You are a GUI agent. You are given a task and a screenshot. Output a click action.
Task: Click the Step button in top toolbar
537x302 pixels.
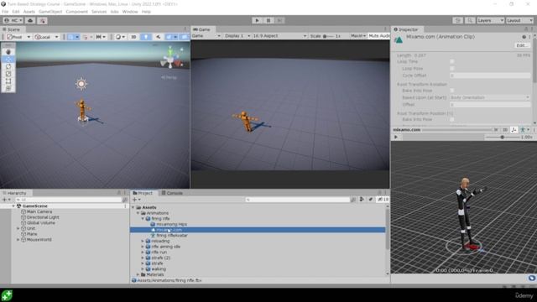click(279, 20)
